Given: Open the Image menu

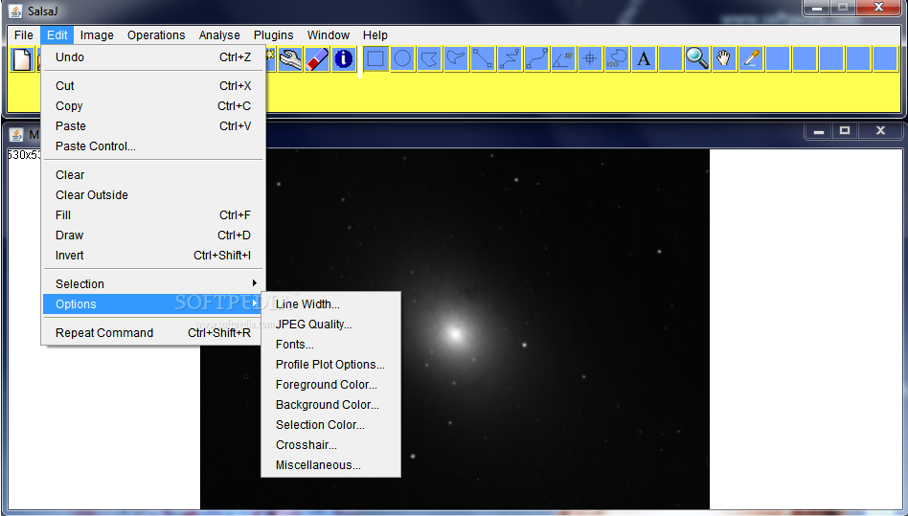Looking at the screenshot, I should [97, 35].
